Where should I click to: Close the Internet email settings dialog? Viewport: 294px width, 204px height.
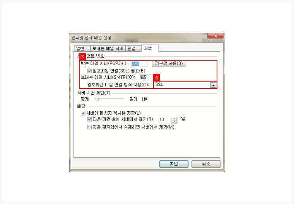pyautogui.click(x=215, y=36)
